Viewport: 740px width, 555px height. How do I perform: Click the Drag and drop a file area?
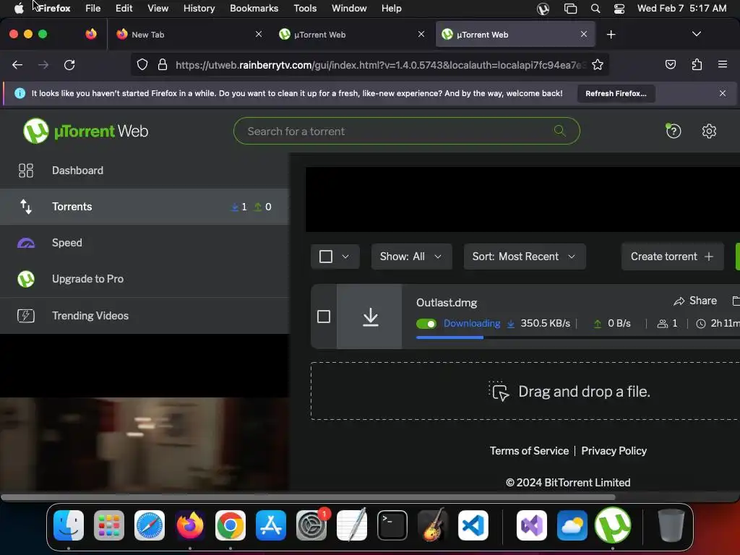(x=525, y=391)
